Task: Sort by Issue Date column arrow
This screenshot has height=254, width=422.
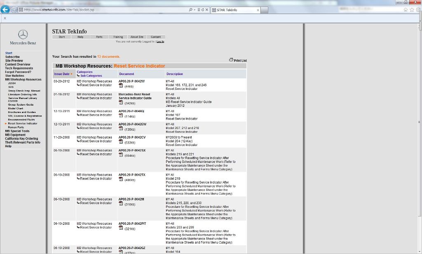Action: (x=71, y=74)
